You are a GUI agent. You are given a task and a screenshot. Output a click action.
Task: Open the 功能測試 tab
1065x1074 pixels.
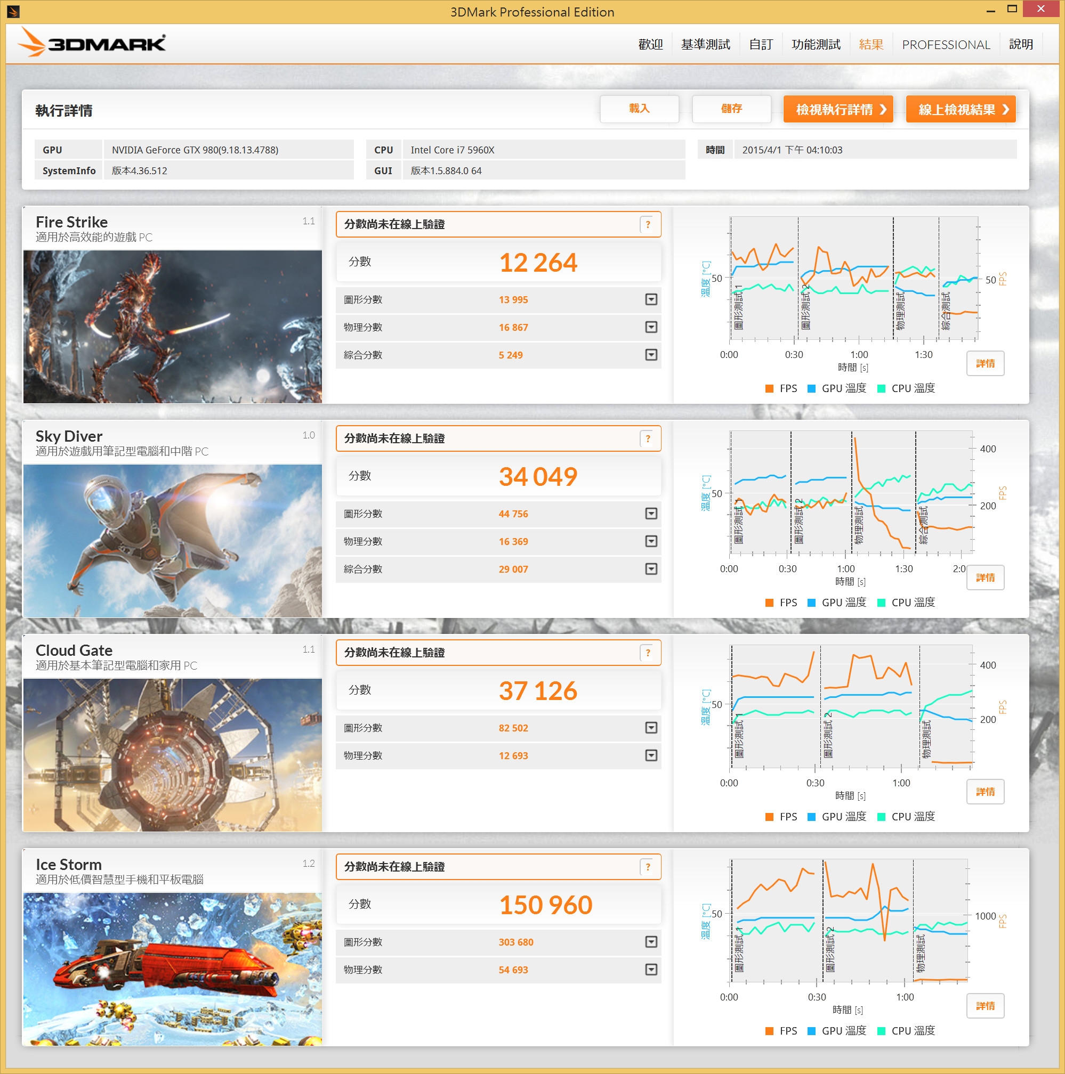[816, 44]
